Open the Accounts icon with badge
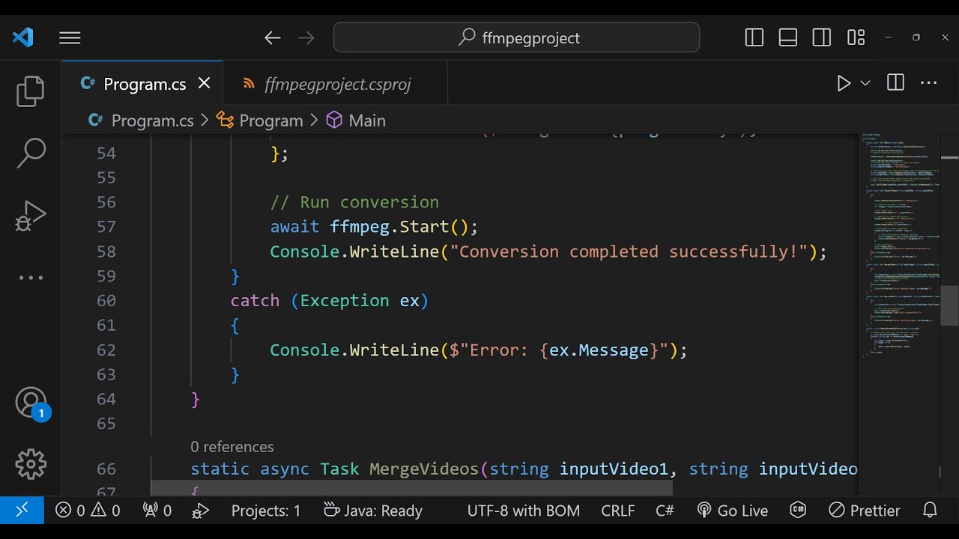The height and width of the screenshot is (539, 959). [x=31, y=403]
